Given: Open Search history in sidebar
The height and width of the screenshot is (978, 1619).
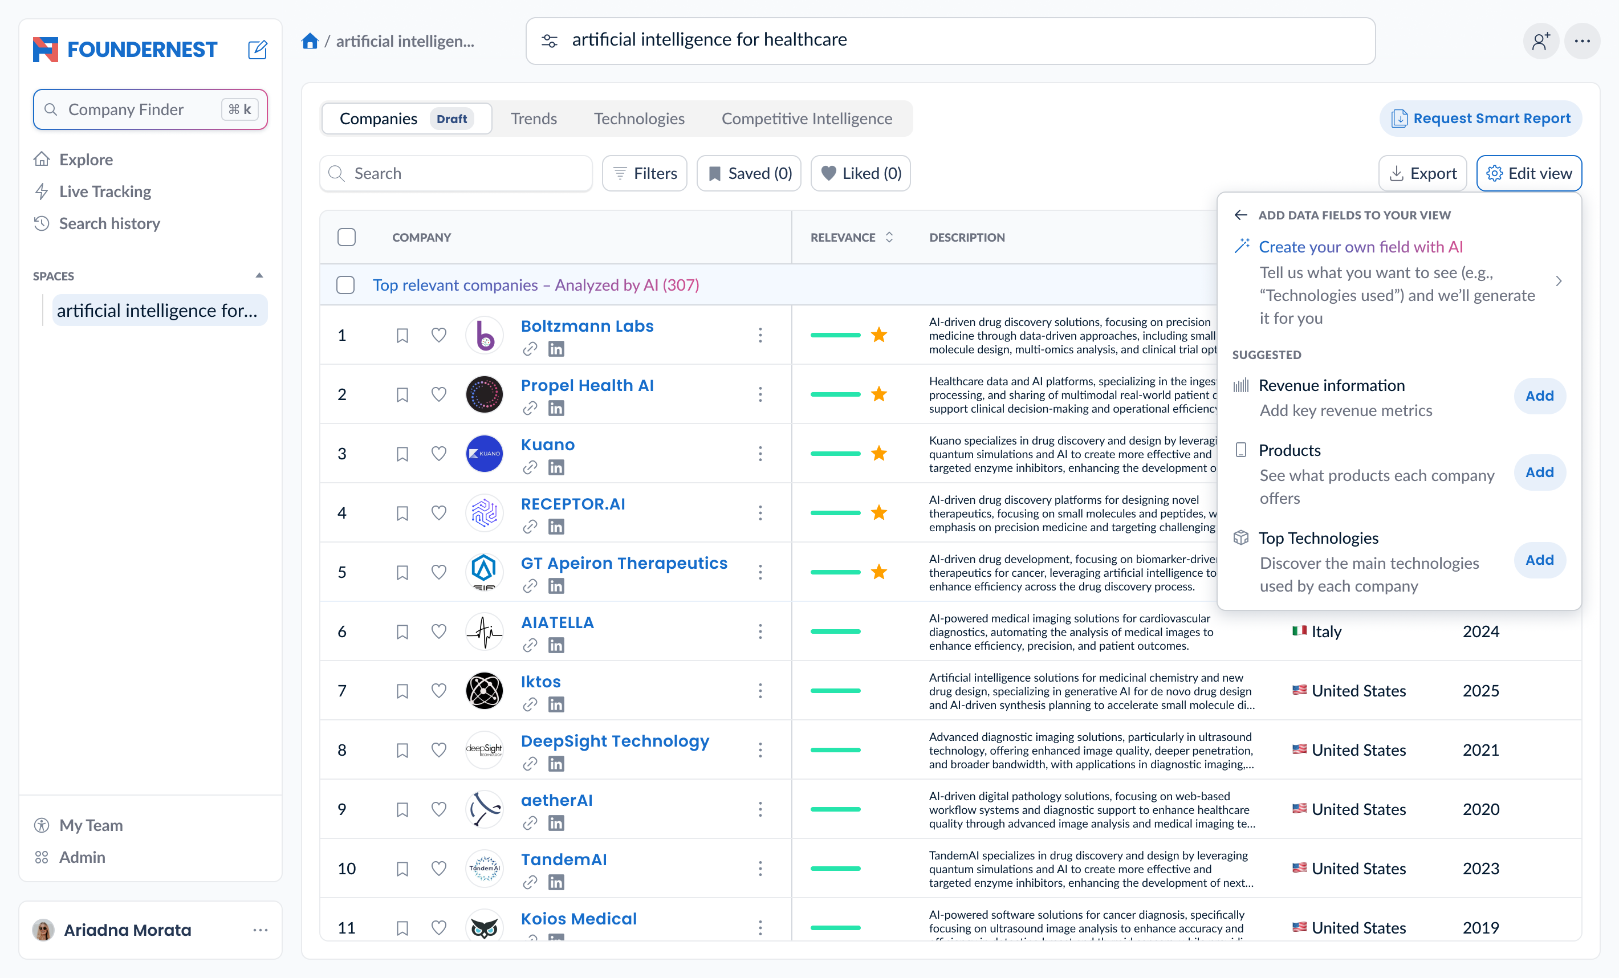Looking at the screenshot, I should click(x=109, y=224).
